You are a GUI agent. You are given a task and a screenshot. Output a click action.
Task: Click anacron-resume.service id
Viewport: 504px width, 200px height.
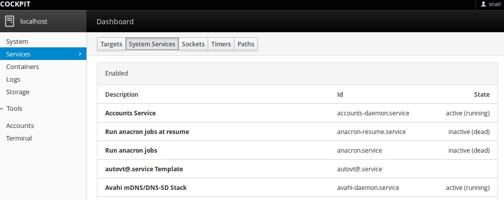point(371,131)
